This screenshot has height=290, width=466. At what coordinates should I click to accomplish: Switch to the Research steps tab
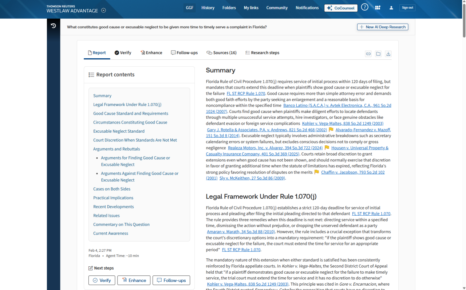(262, 53)
